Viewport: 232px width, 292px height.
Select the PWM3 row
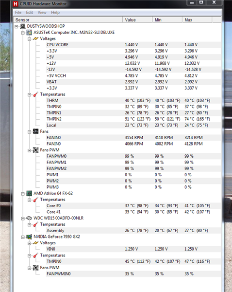tap(133, 187)
